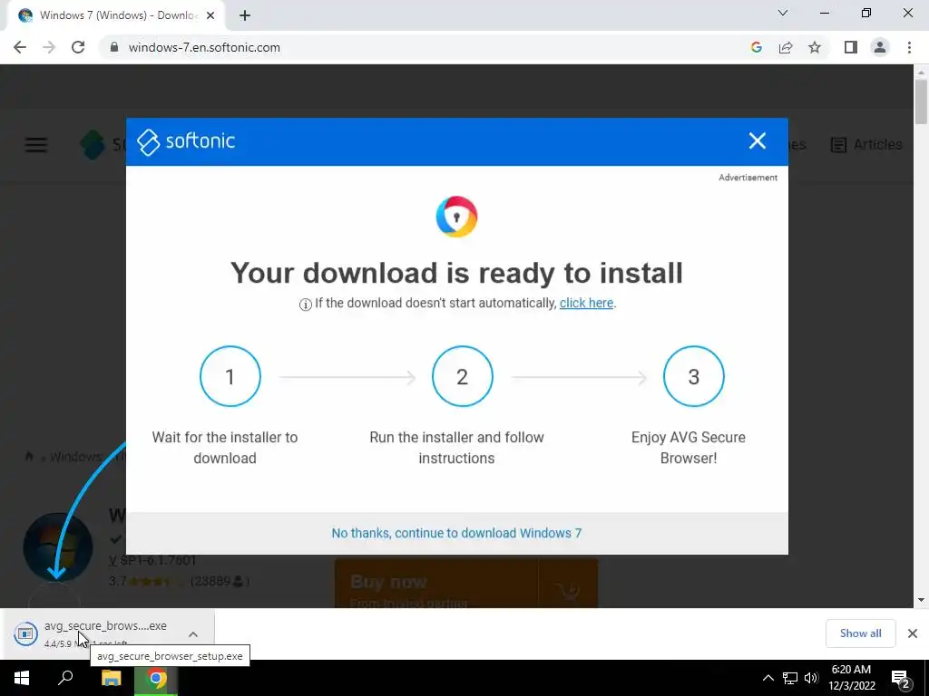Follow the 'click here' download link
This screenshot has width=929, height=696.
point(587,303)
